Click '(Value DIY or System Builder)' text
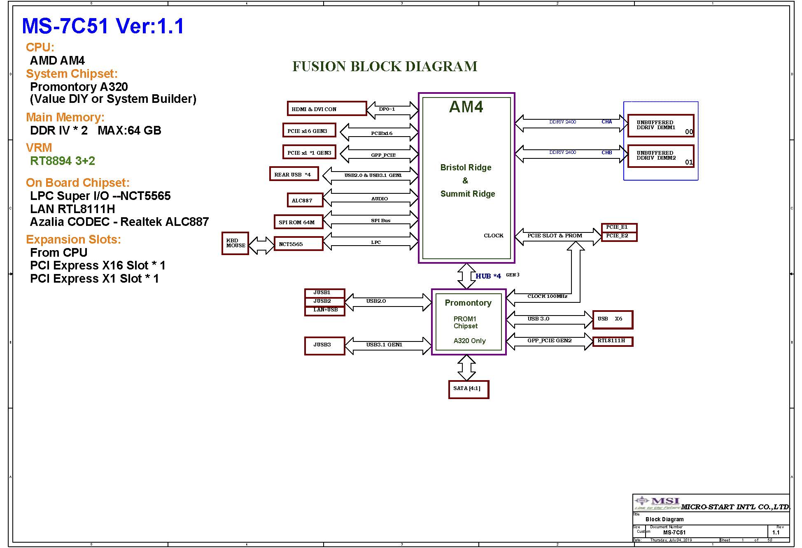802x548 pixels. 113,99
